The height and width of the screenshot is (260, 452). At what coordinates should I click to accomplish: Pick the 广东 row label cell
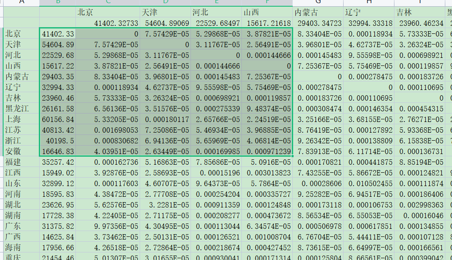click(21, 226)
